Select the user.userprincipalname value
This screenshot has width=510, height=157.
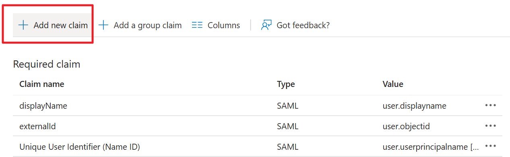[x=431, y=147]
